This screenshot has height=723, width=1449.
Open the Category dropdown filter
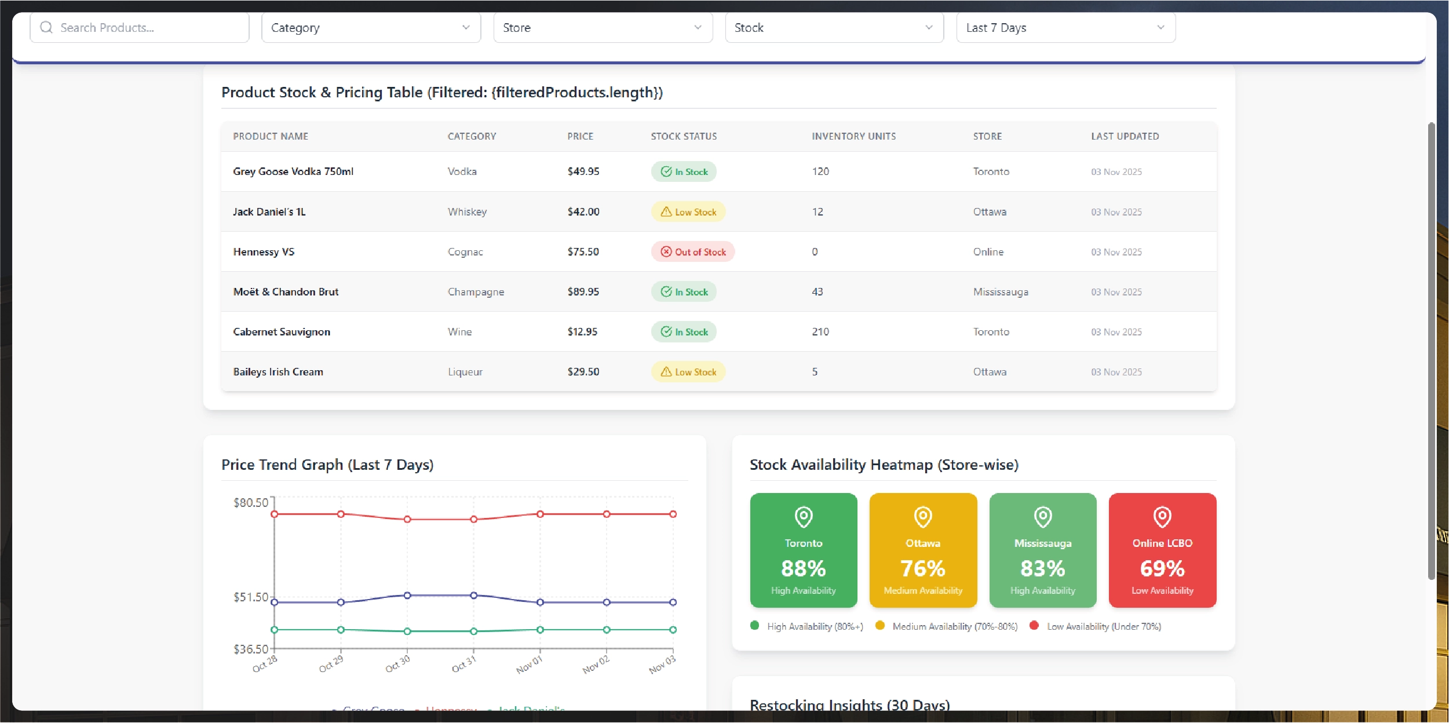(x=371, y=27)
